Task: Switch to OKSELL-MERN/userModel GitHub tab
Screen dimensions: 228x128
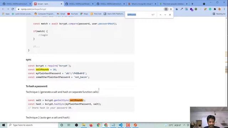Action: [79, 4]
